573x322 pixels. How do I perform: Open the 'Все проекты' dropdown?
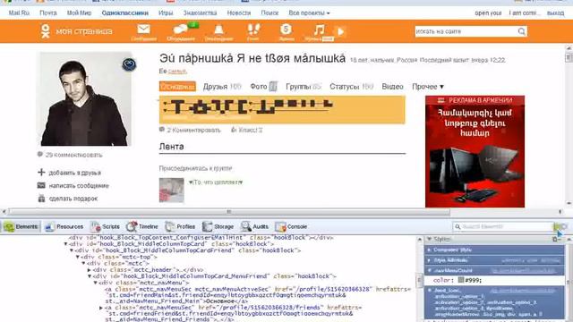pyautogui.click(x=309, y=13)
